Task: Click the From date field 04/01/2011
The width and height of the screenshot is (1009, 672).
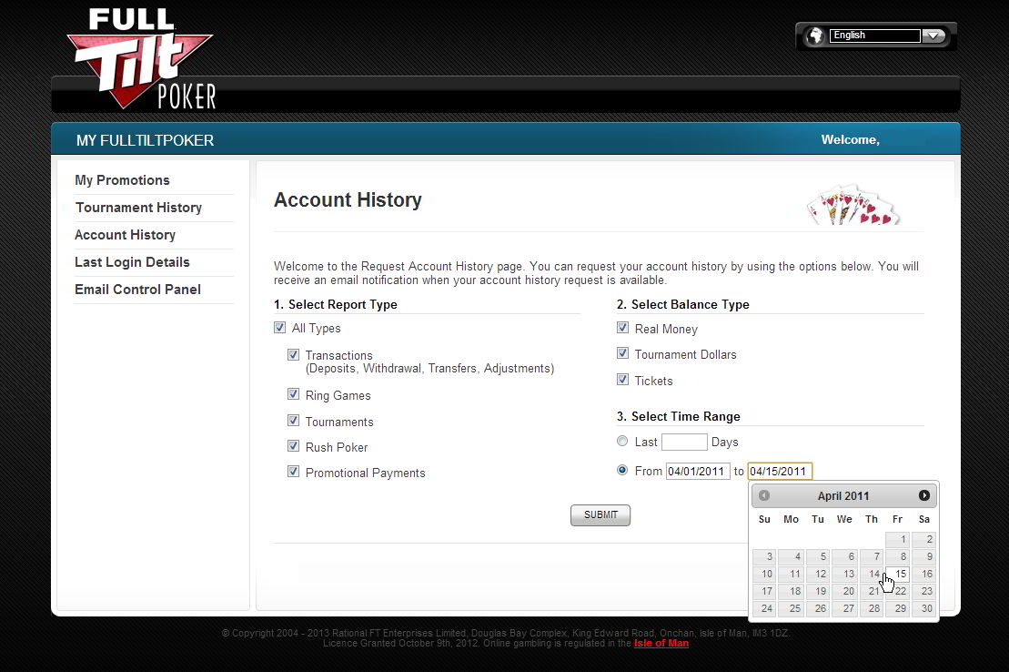Action: 698,471
